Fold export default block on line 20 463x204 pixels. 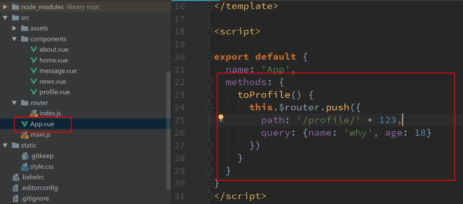pyautogui.click(x=209, y=56)
